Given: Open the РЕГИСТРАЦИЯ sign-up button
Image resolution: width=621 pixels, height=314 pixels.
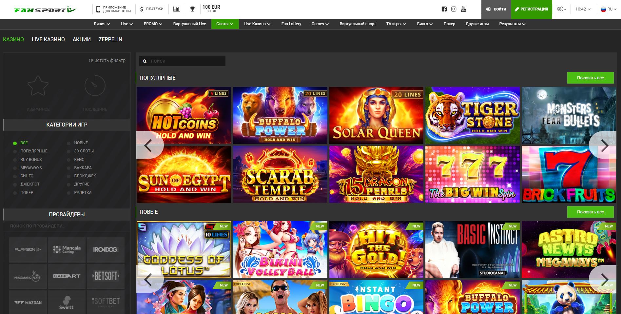Looking at the screenshot, I should (x=532, y=9).
